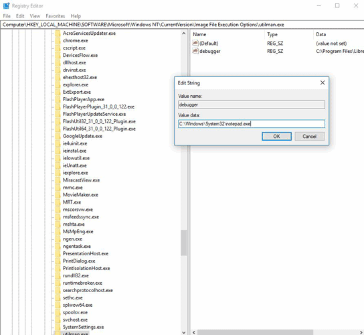Viewport: 364px width, 335px height.
Task: Open the File menu
Action: (x=7, y=16)
